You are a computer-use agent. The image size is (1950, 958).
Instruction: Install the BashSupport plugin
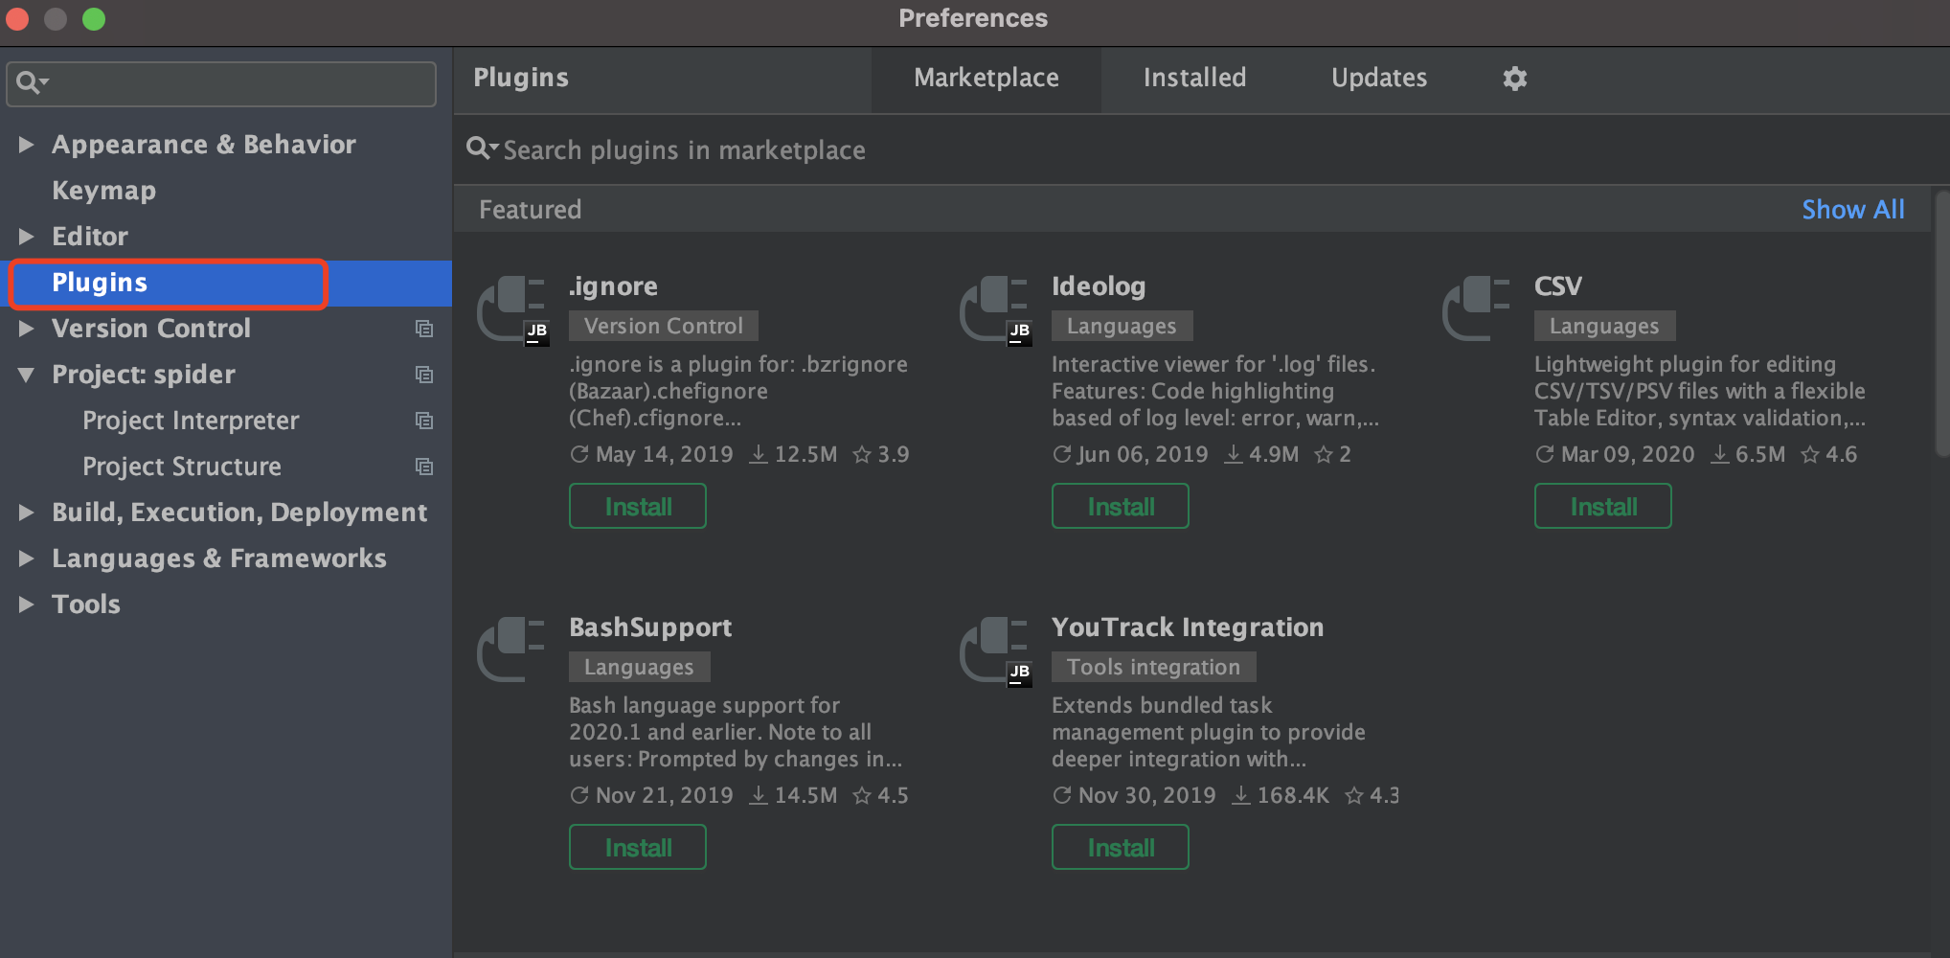click(x=638, y=847)
